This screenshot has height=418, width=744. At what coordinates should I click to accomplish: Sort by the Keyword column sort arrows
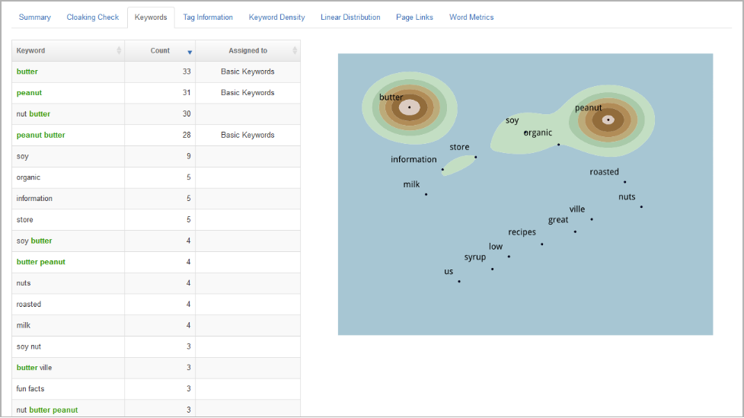[119, 50]
